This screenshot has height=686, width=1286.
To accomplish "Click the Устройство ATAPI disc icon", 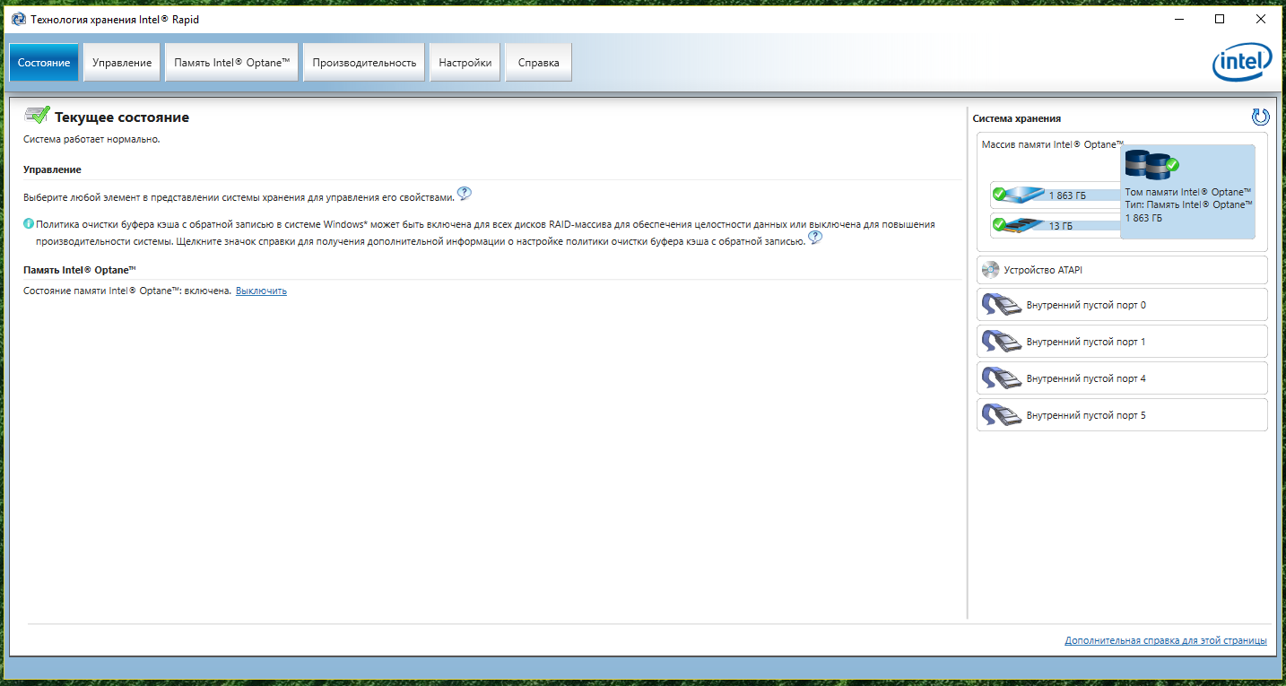I will [990, 270].
